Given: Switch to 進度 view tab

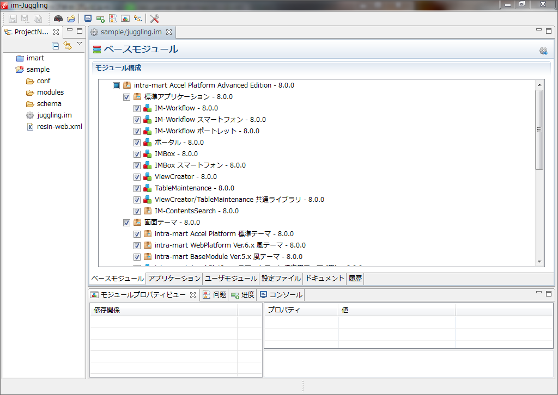Looking at the screenshot, I should coord(242,295).
